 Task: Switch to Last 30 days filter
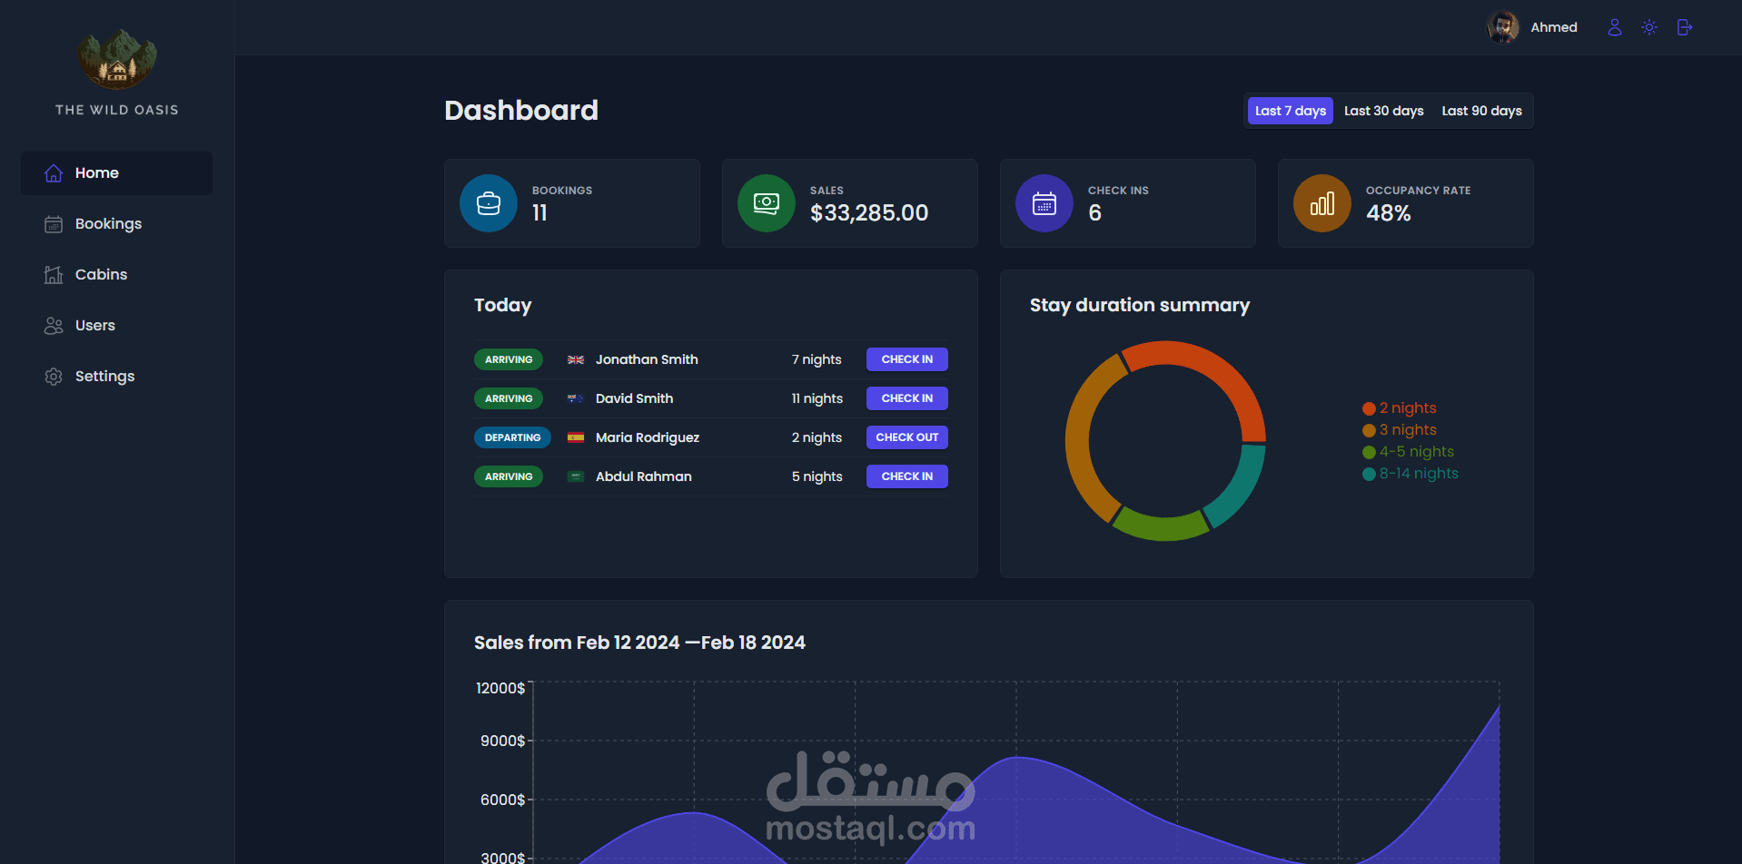[1383, 111]
